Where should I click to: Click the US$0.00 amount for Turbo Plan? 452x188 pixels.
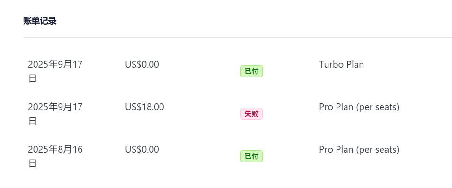click(142, 65)
